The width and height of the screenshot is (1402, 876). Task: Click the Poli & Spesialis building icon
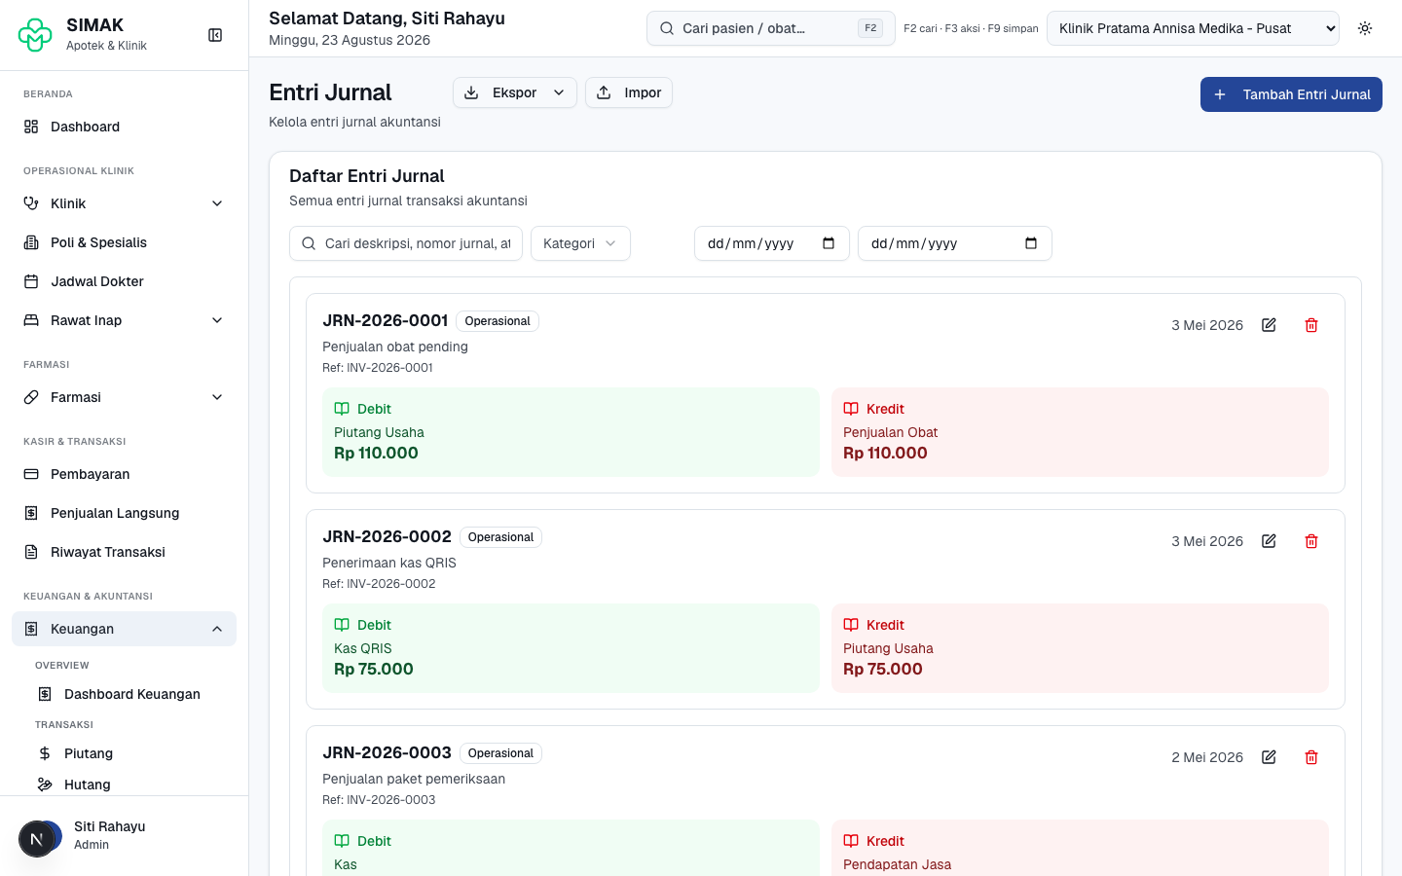[31, 242]
